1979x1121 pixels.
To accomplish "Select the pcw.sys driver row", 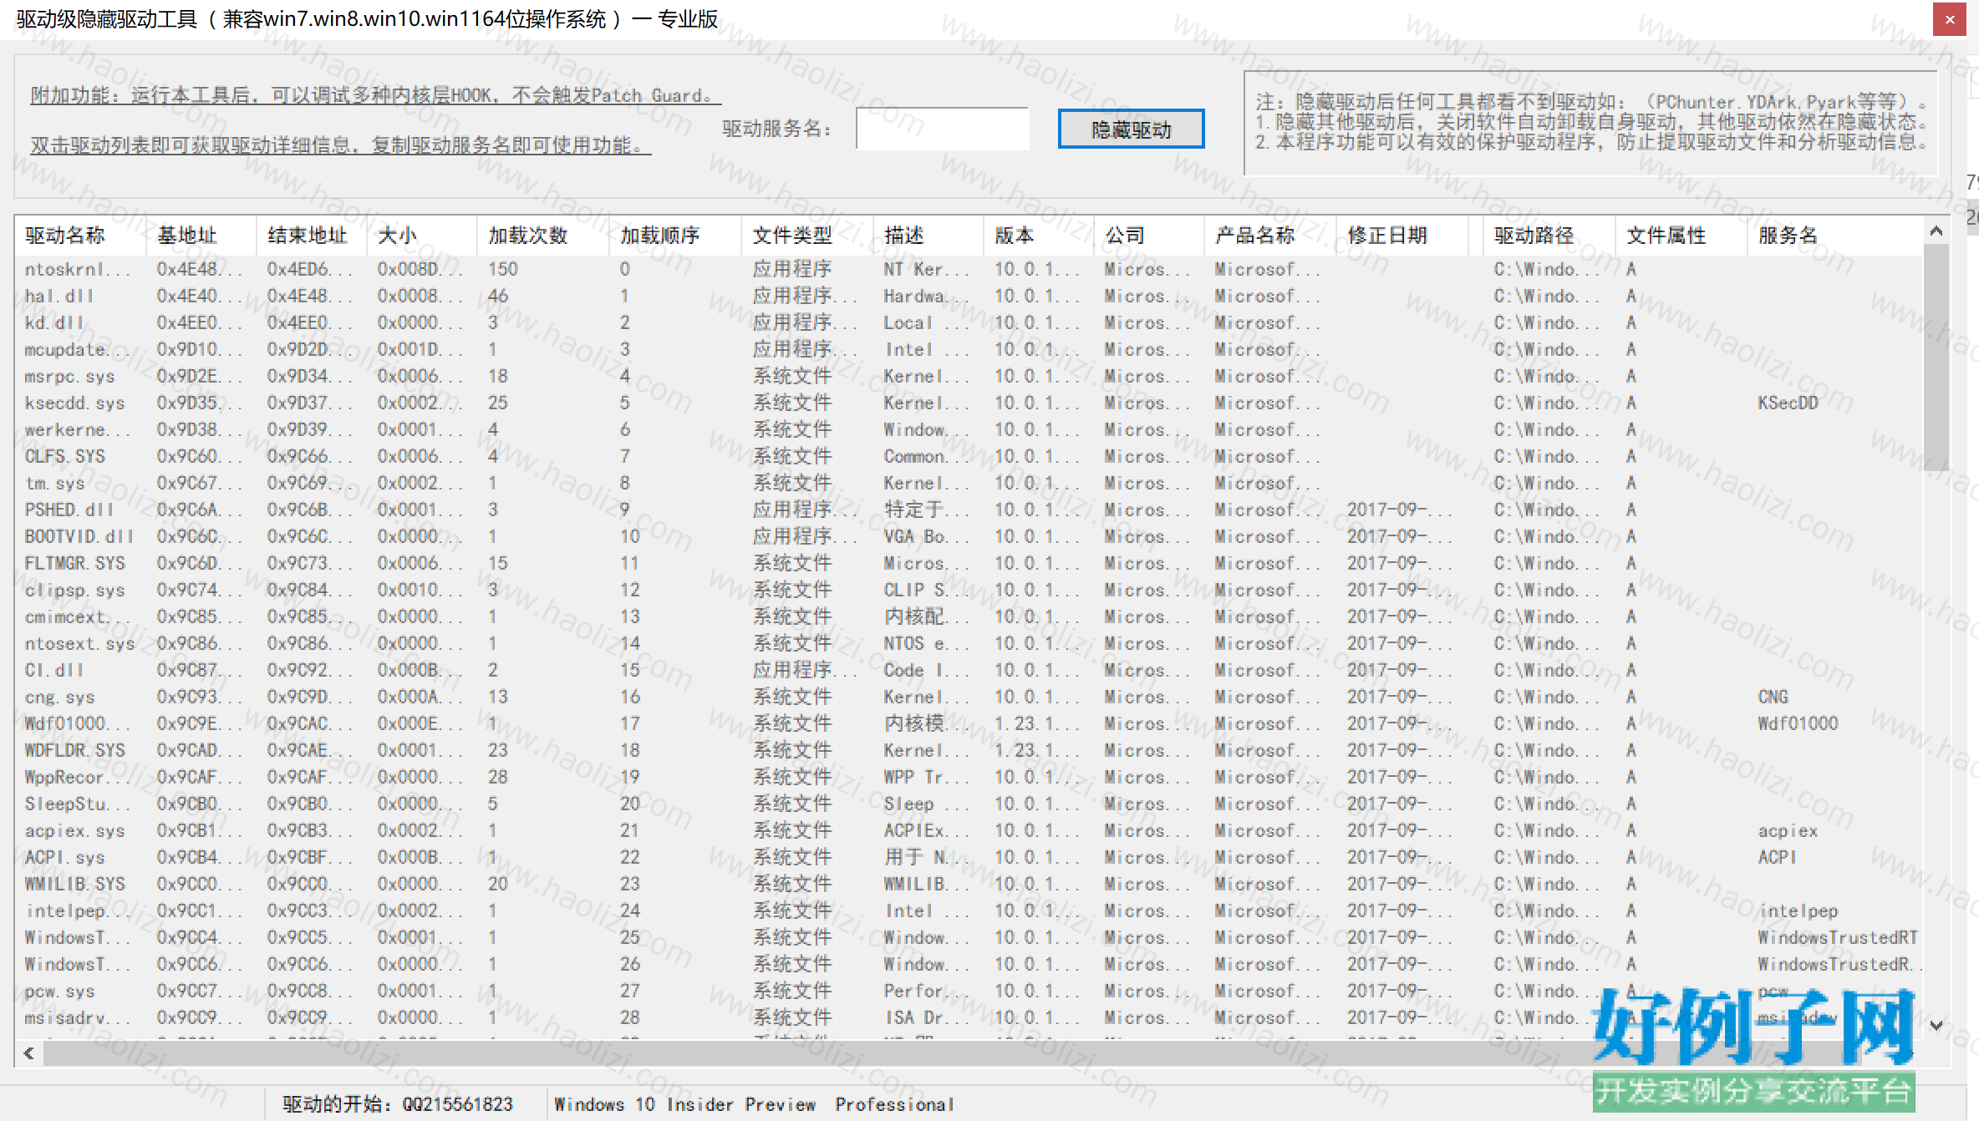I will 969,991.
